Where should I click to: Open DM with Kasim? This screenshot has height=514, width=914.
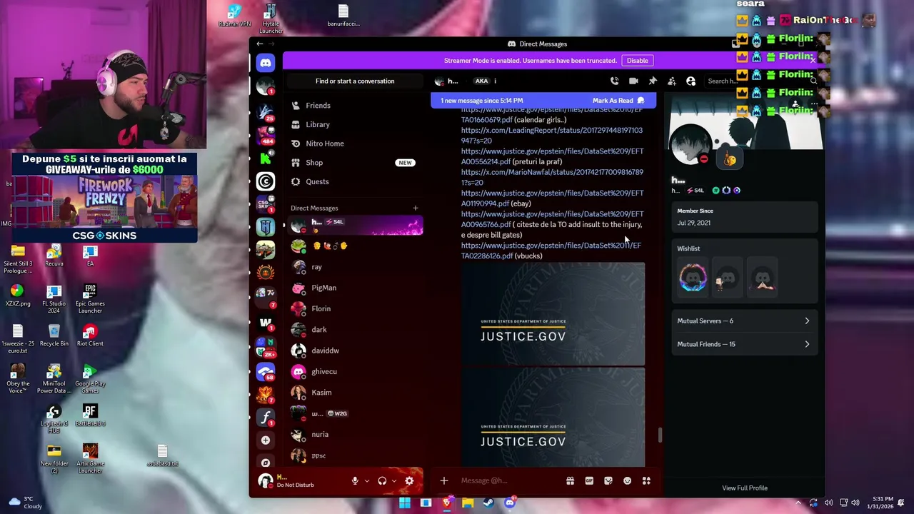click(x=356, y=393)
